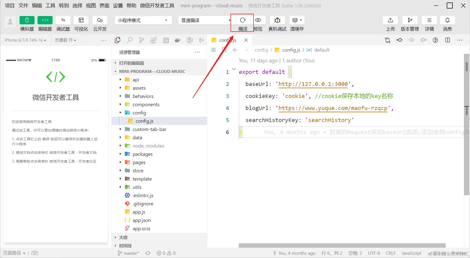Viewport: 470px width, 258px height.
Task: Click the master branch in status bar
Action: coord(128,253)
